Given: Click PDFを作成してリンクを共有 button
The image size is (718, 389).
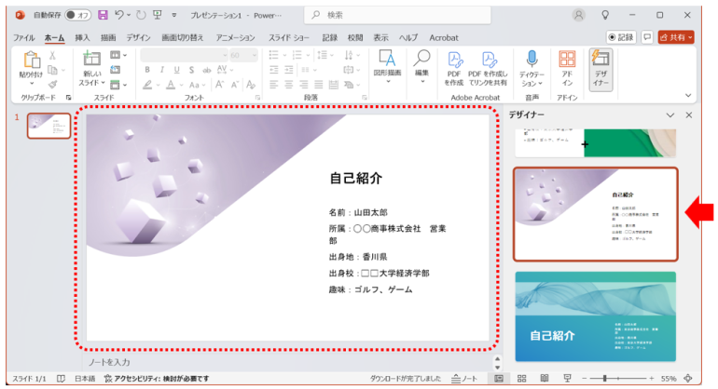Looking at the screenshot, I should [488, 69].
